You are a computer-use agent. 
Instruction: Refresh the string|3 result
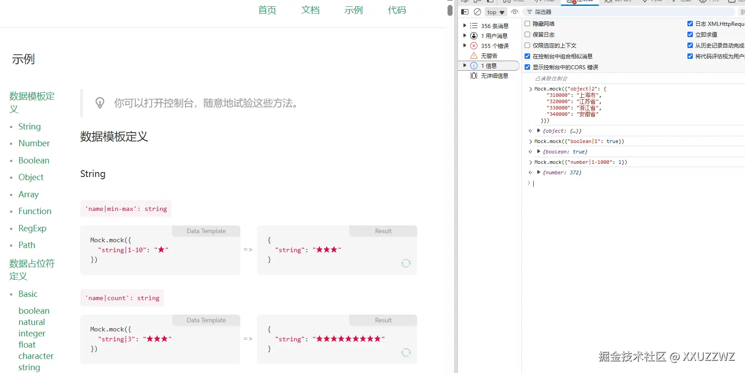pos(406,352)
